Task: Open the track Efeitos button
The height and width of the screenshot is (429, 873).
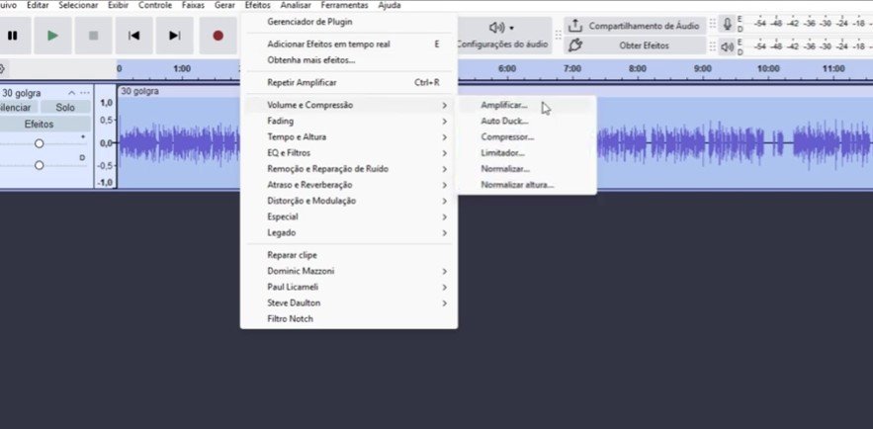Action: point(40,125)
